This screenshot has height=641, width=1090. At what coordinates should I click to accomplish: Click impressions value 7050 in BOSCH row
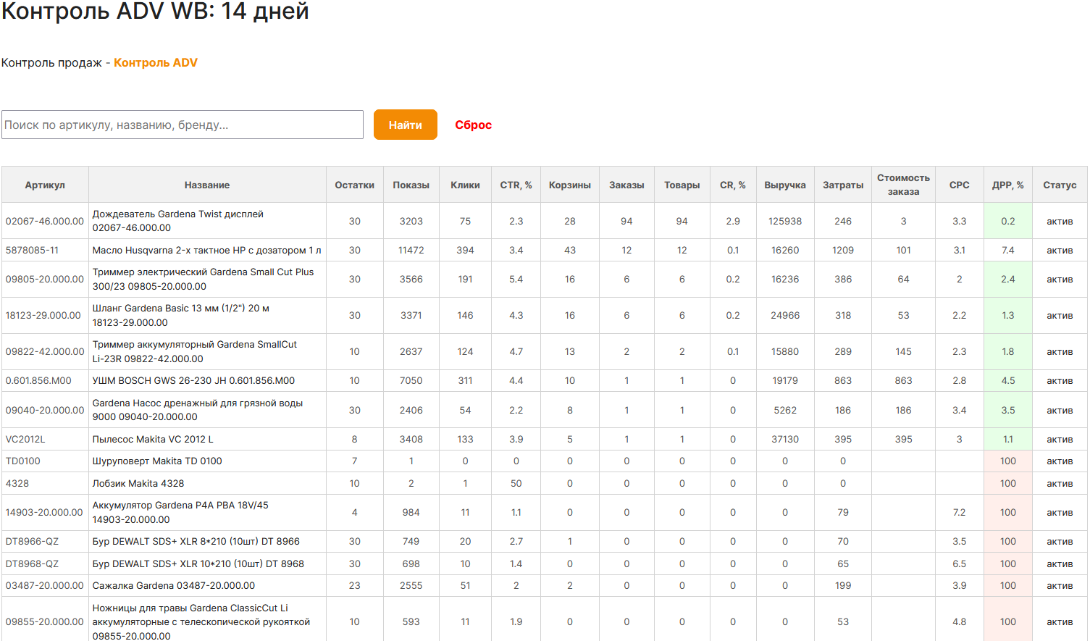(x=411, y=380)
